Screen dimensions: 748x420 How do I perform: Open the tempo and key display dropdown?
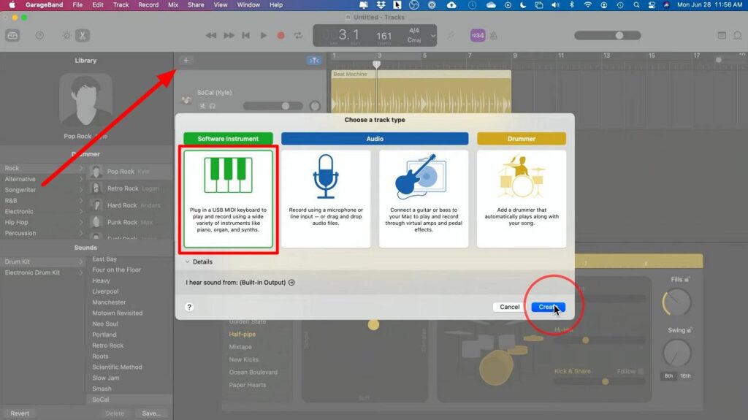pos(433,35)
